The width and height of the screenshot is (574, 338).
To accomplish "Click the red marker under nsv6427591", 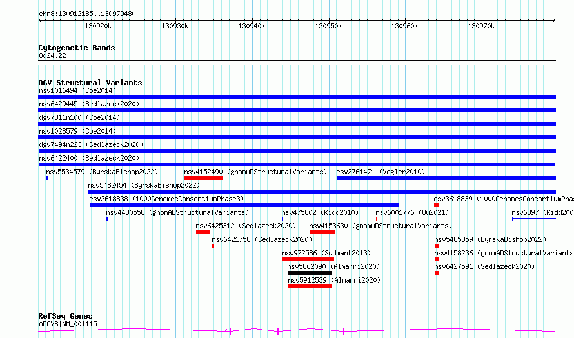I will click(437, 273).
